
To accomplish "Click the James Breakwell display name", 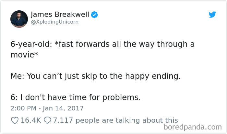I will (60, 15).
